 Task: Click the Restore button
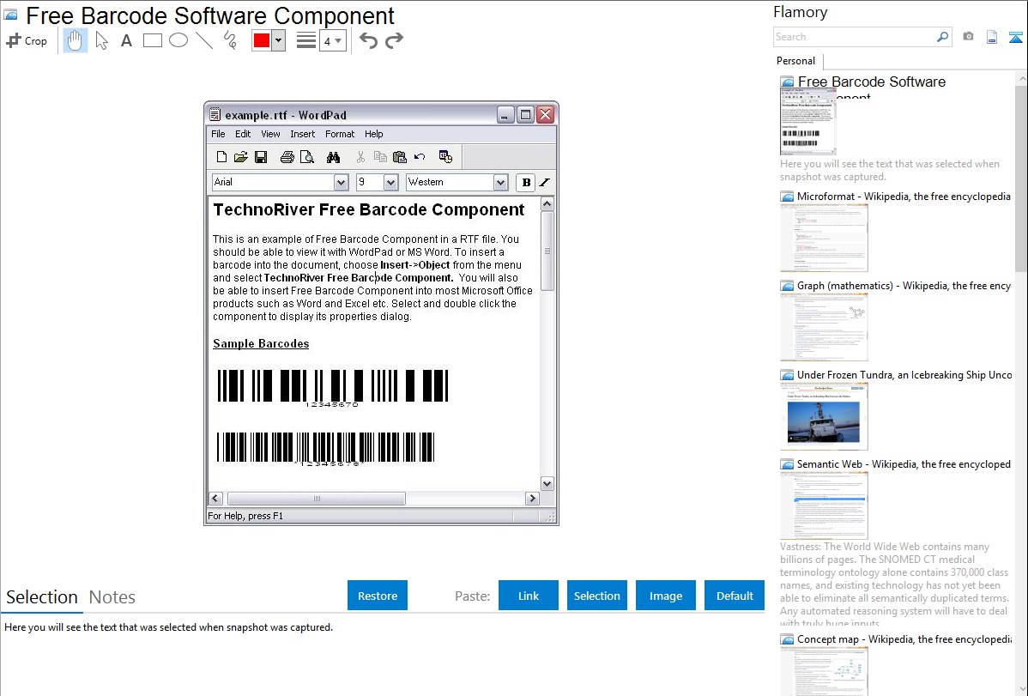378,596
